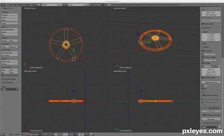Toggle Render Border checkbox

[x=203, y=24]
